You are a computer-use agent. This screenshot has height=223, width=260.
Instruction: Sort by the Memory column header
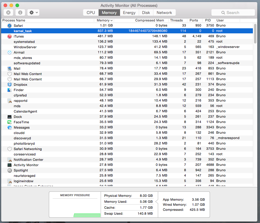pyautogui.click(x=104, y=20)
